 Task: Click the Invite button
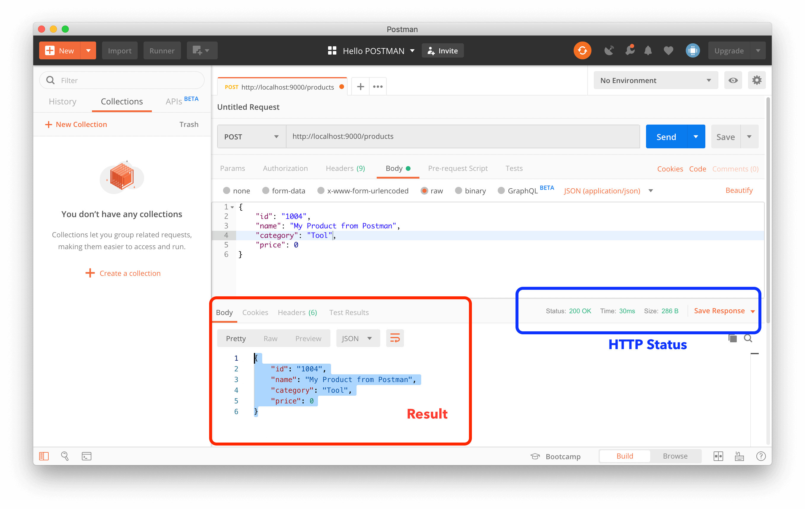point(442,50)
